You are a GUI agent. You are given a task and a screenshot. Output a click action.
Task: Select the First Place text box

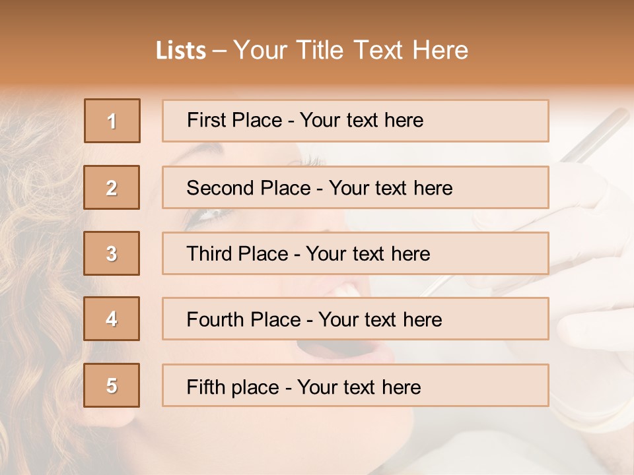click(355, 121)
